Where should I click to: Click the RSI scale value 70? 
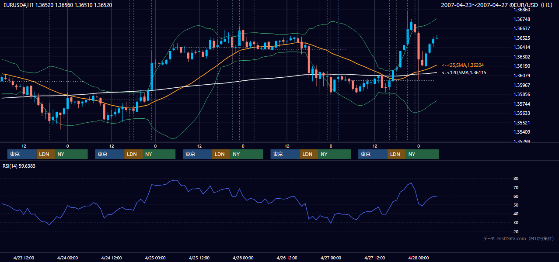click(516, 187)
